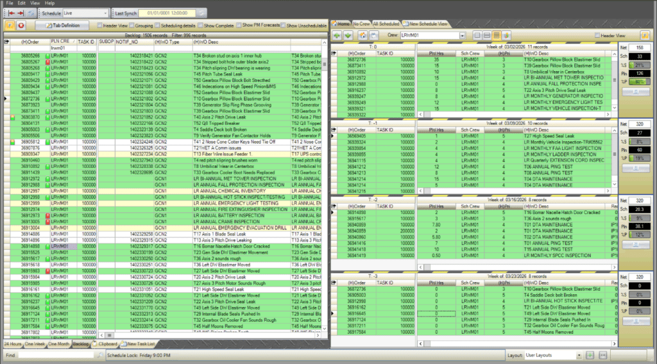Switch to the All Scheduled tab
657x364 pixels.
point(386,23)
